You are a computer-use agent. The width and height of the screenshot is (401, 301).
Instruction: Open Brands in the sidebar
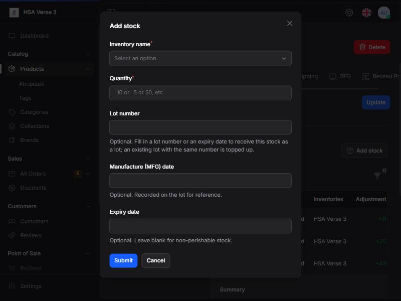pos(30,140)
